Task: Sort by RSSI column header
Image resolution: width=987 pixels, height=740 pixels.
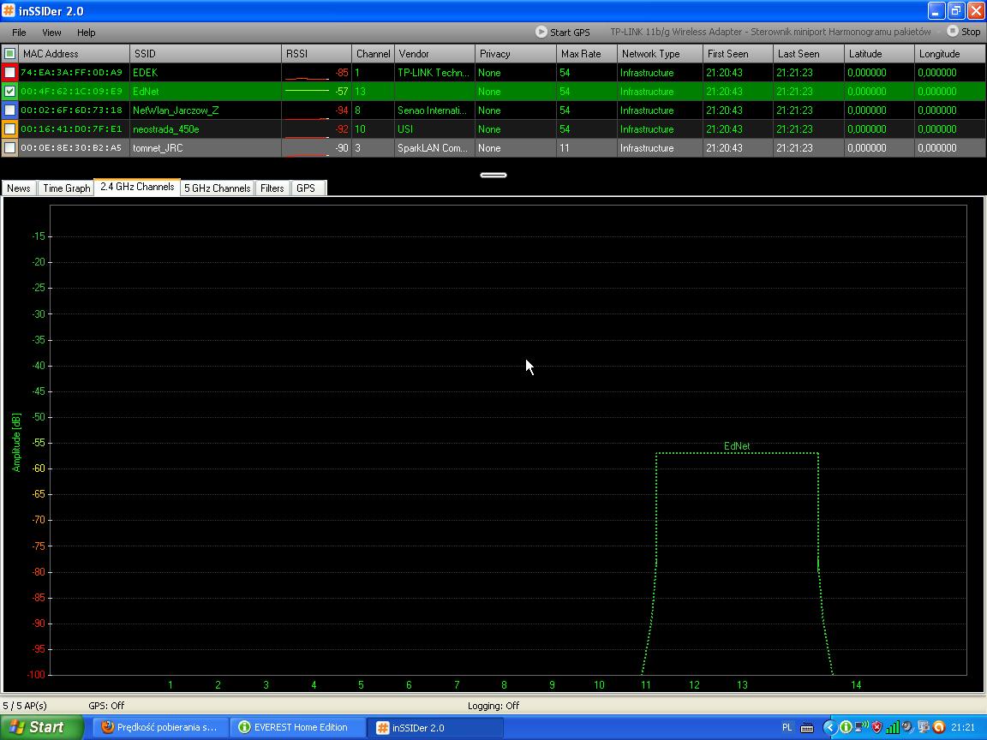Action: (317, 53)
